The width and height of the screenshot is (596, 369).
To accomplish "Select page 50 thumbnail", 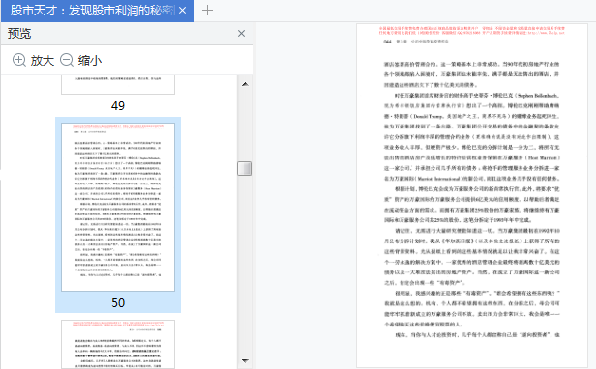I will click(118, 207).
